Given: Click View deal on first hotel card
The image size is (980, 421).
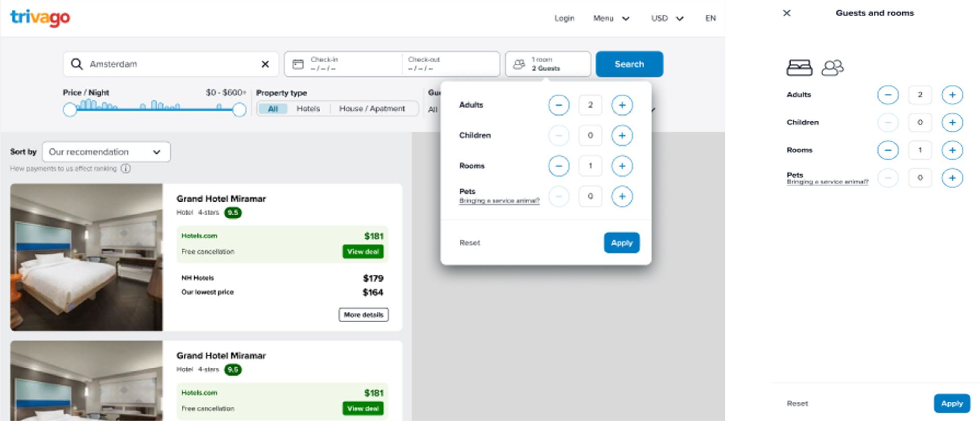Looking at the screenshot, I should point(363,252).
